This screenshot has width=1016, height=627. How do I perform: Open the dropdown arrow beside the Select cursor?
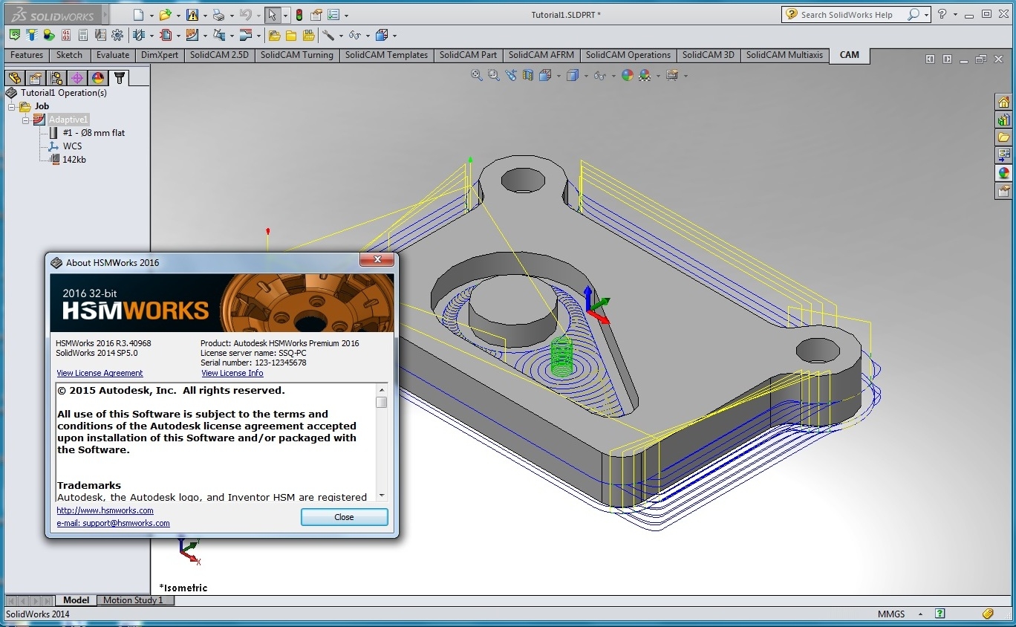(285, 15)
